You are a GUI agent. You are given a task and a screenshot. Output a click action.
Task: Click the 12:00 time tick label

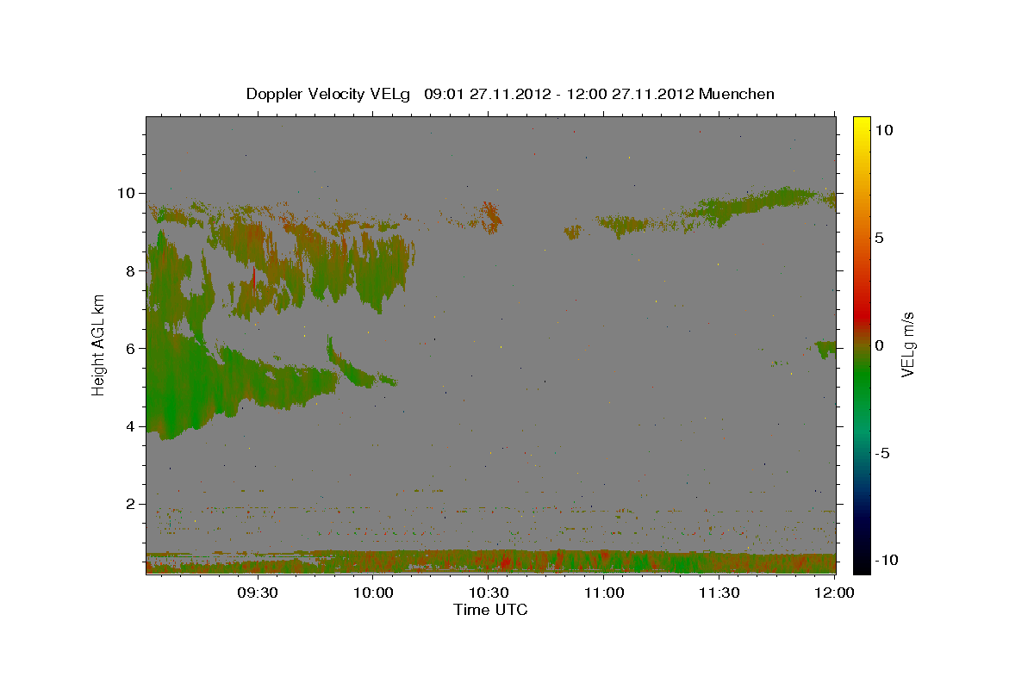[834, 593]
